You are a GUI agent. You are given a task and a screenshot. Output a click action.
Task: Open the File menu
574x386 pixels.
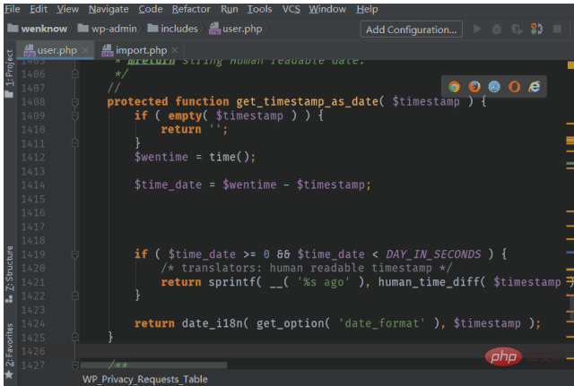(x=12, y=9)
